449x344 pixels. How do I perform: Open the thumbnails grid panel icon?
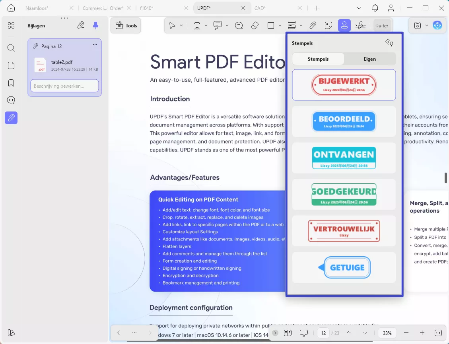[11, 26]
